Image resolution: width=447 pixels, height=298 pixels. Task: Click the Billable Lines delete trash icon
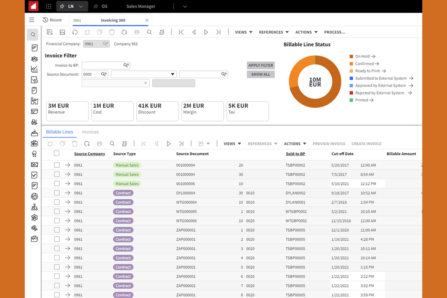click(75, 144)
